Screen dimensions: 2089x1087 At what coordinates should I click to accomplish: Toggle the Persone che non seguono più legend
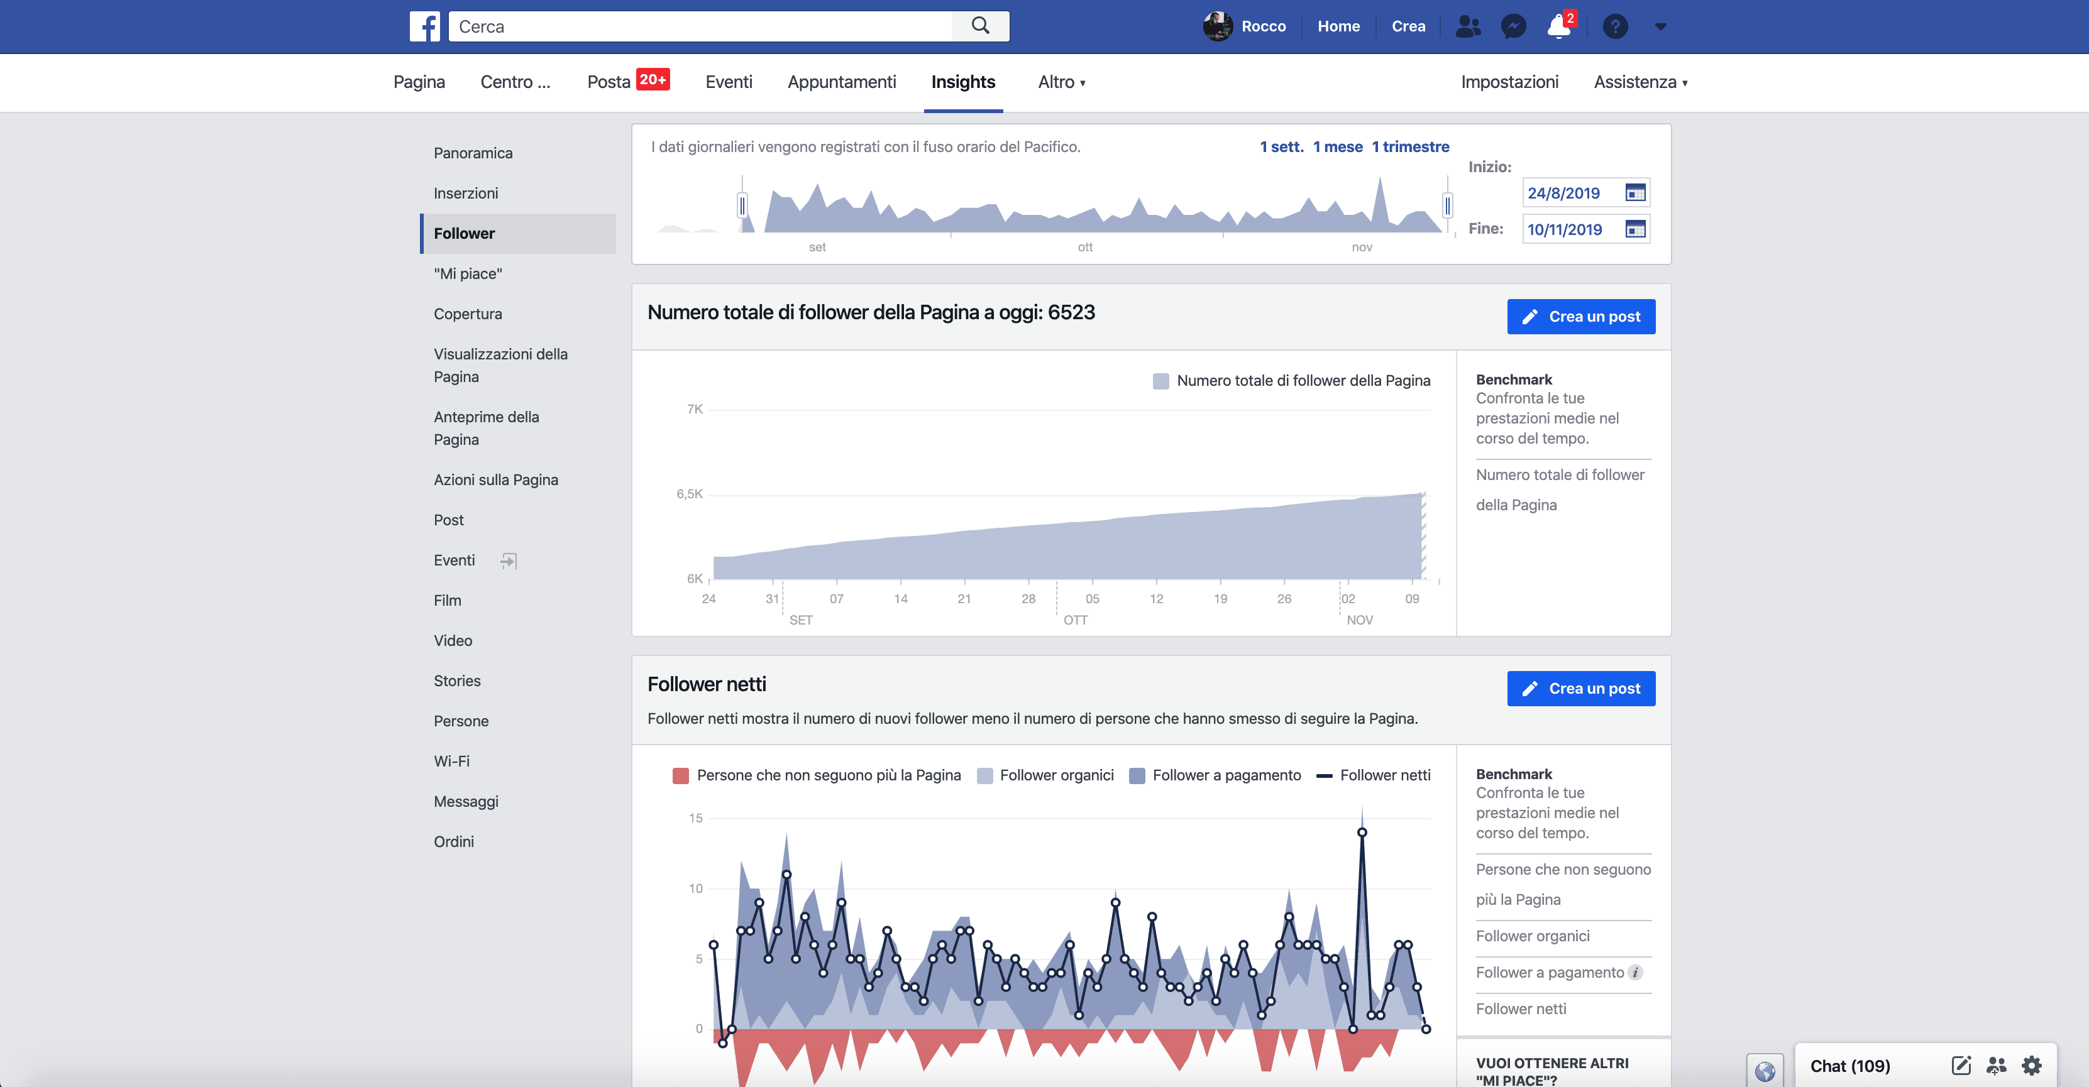817,775
